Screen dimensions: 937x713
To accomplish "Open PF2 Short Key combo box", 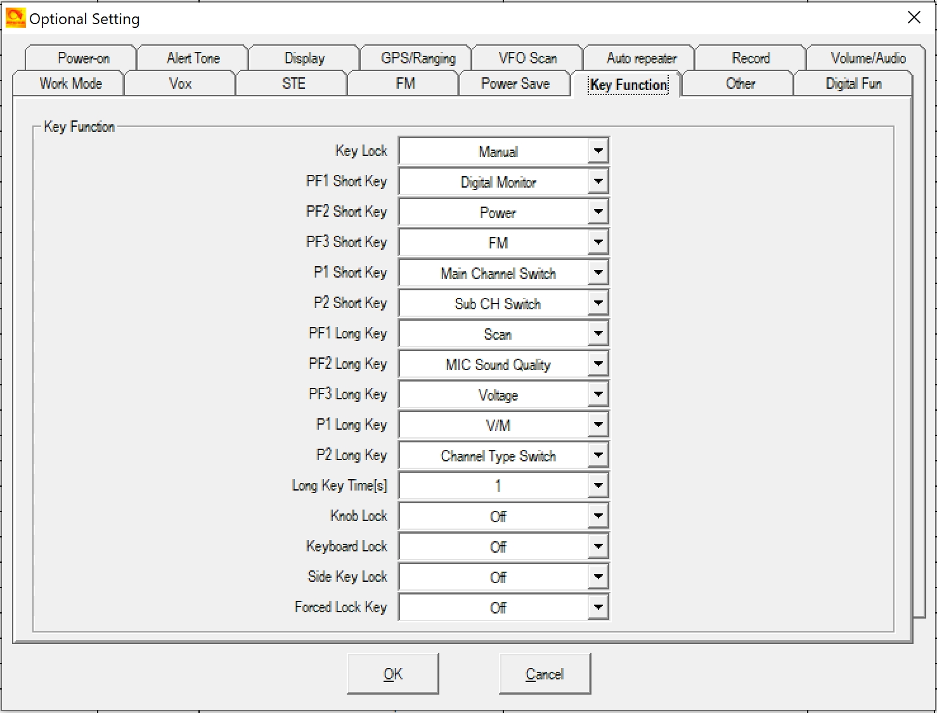I will pos(597,212).
